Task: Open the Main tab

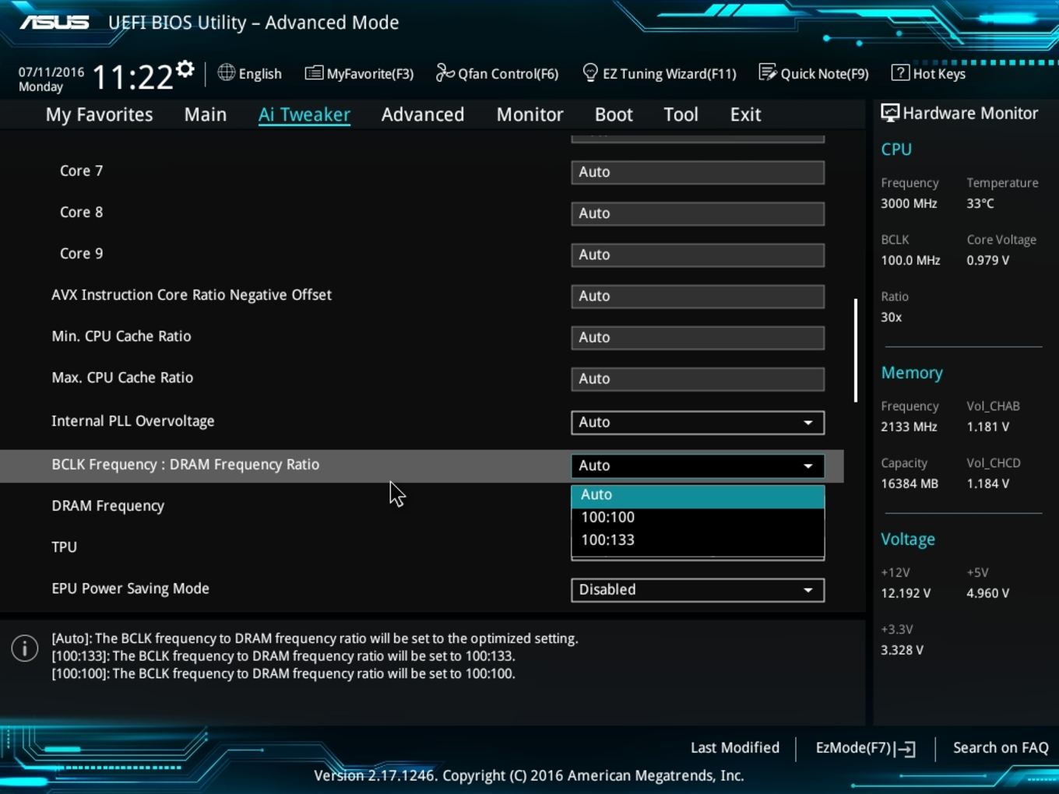Action: click(x=206, y=114)
